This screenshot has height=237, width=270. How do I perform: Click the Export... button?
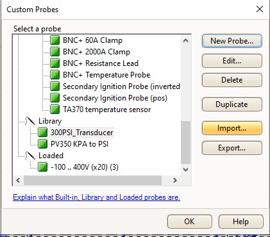click(x=232, y=148)
